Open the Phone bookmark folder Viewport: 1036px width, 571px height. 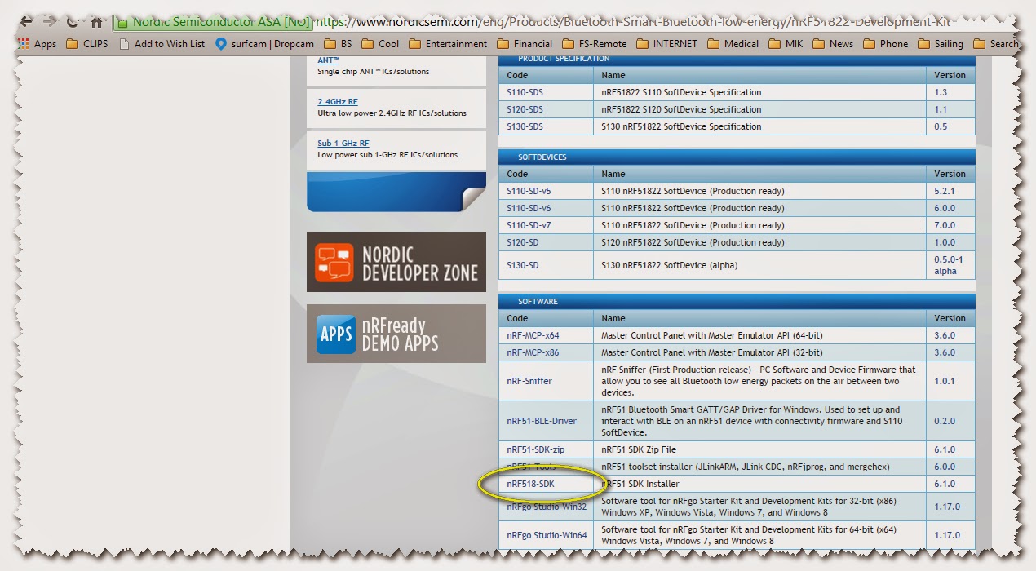click(x=885, y=44)
